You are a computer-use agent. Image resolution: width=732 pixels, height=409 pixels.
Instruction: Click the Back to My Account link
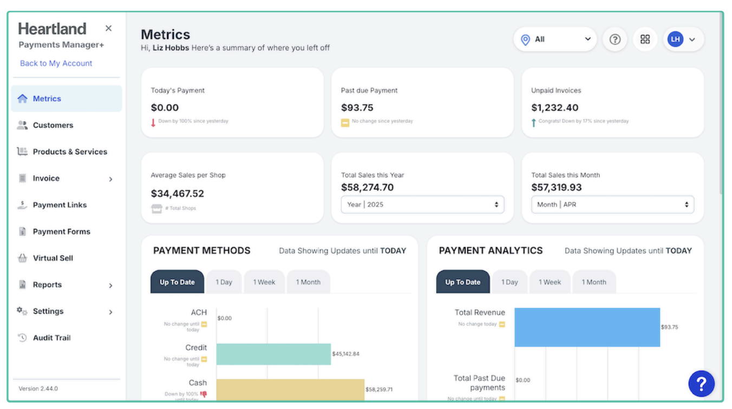point(56,63)
